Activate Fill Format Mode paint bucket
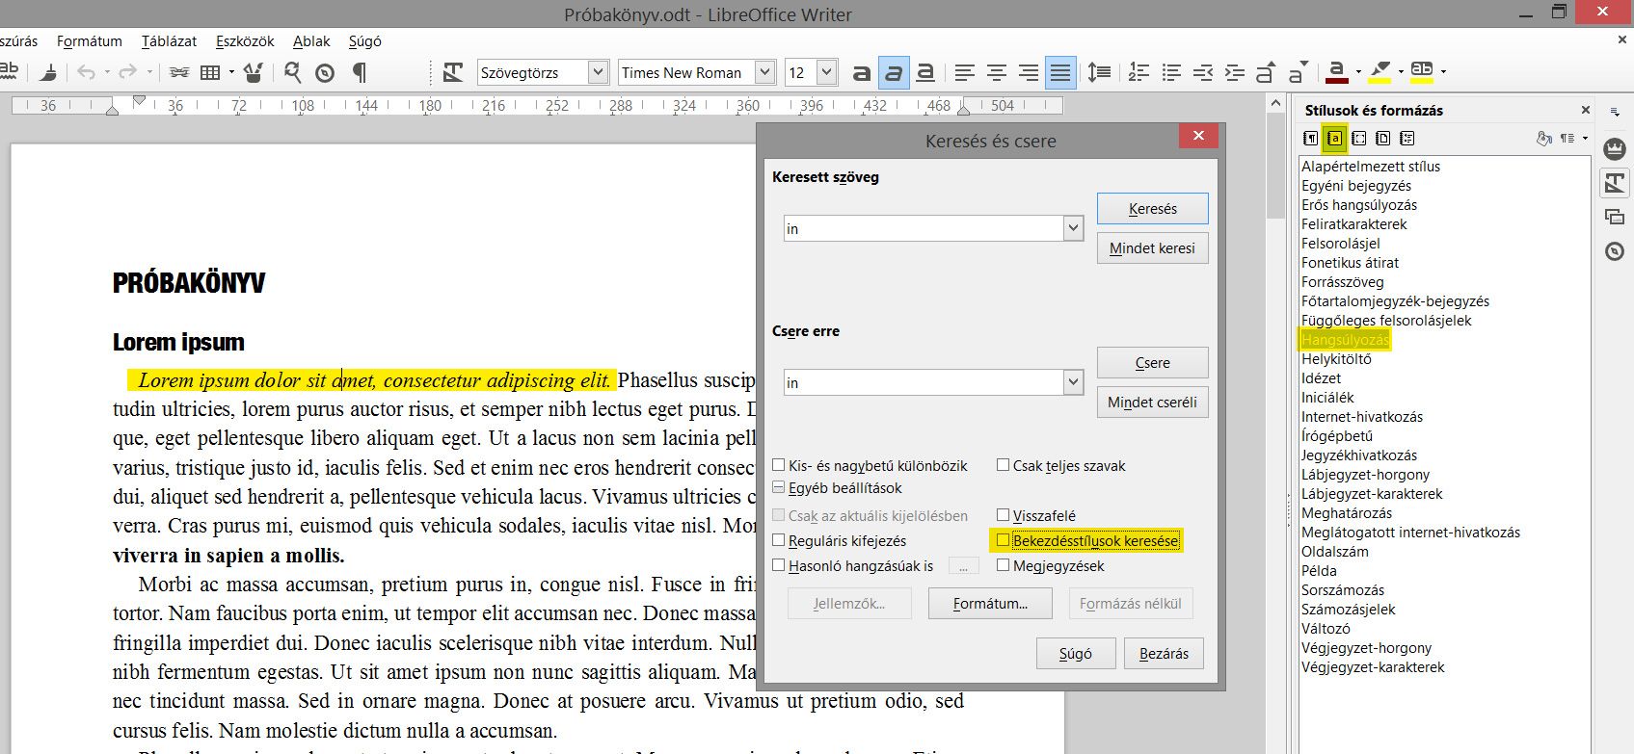 (1544, 139)
